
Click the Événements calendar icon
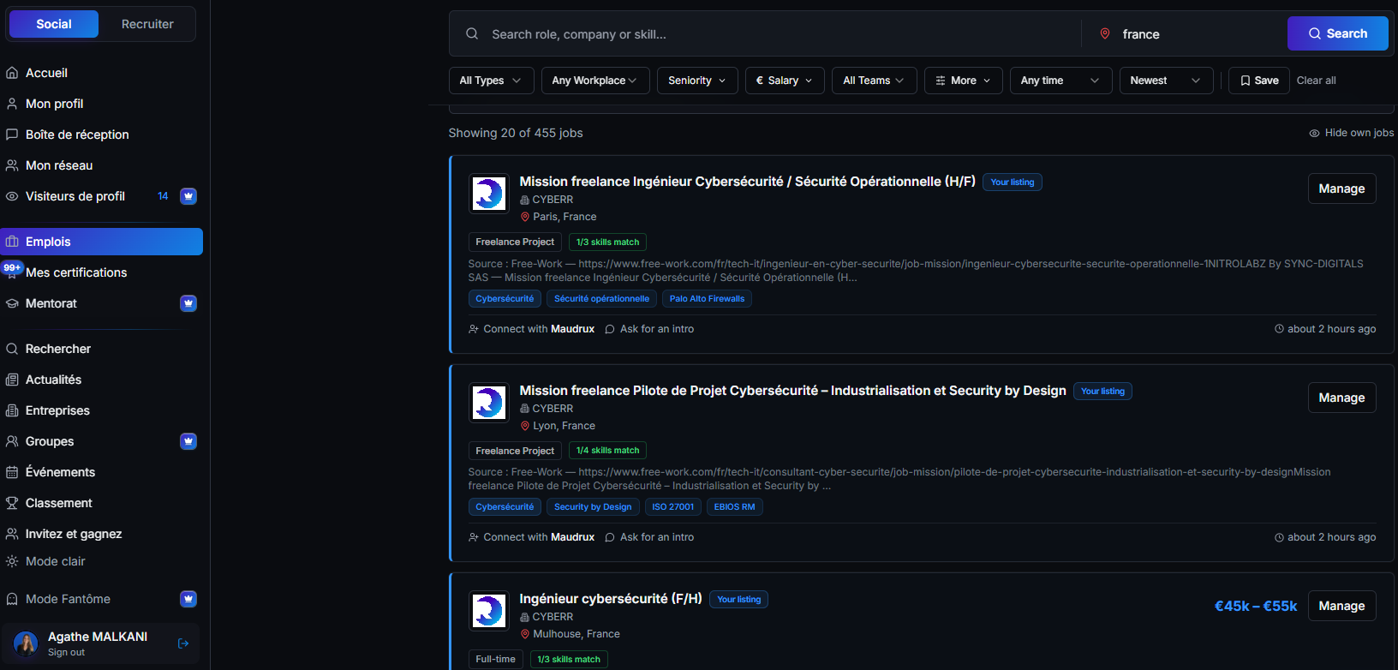12,472
